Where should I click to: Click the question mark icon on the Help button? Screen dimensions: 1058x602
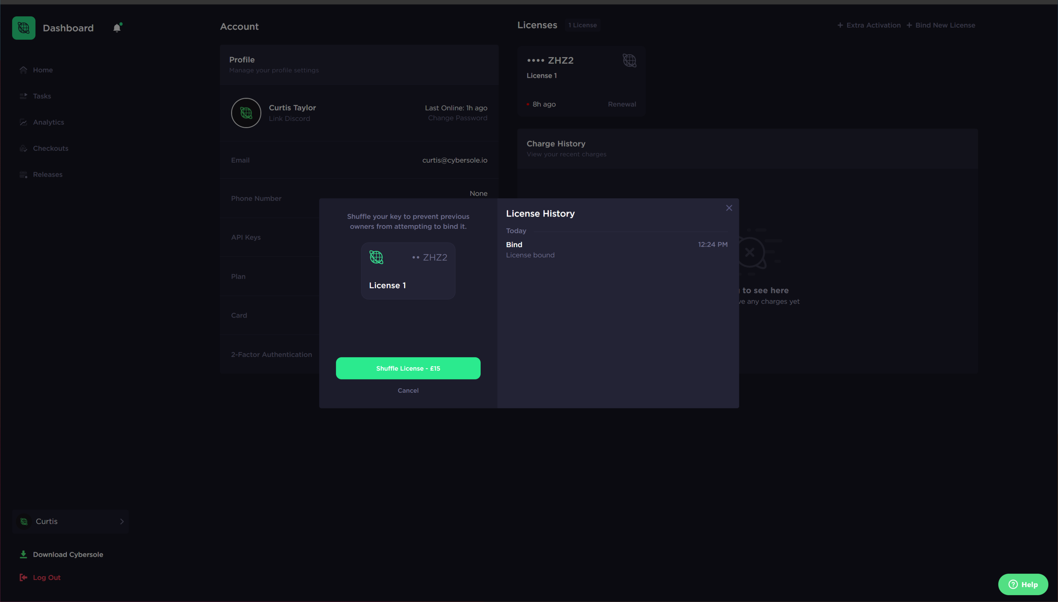click(1013, 584)
